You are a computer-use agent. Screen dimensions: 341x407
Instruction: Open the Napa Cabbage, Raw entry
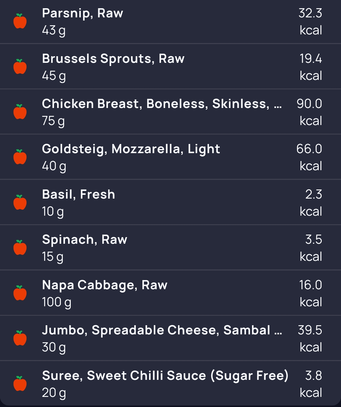pos(170,293)
